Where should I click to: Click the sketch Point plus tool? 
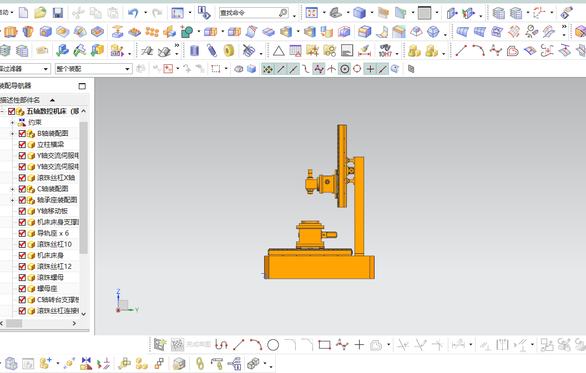pyautogui.click(x=359, y=345)
